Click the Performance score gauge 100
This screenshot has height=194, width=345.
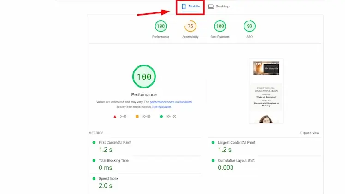[x=161, y=26]
